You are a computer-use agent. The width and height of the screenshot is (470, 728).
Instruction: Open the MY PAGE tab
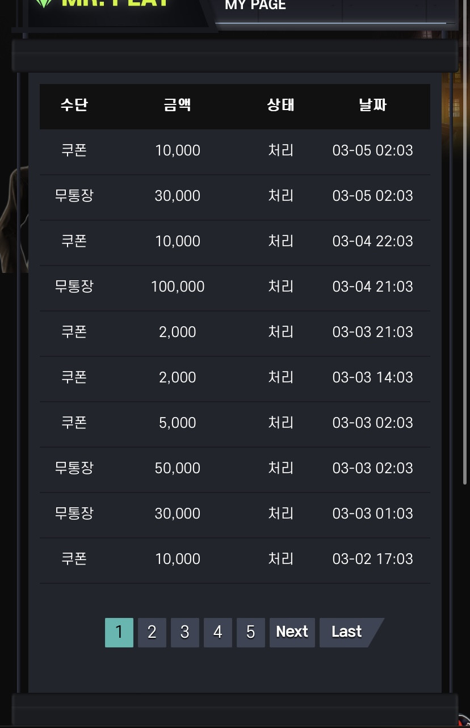[x=255, y=6]
